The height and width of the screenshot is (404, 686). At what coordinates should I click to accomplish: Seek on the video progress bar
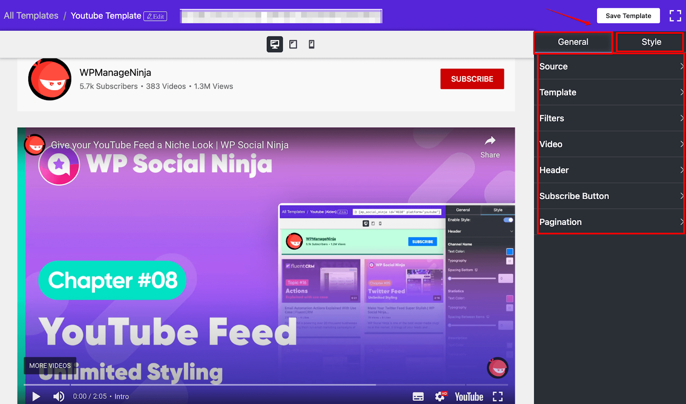266,385
